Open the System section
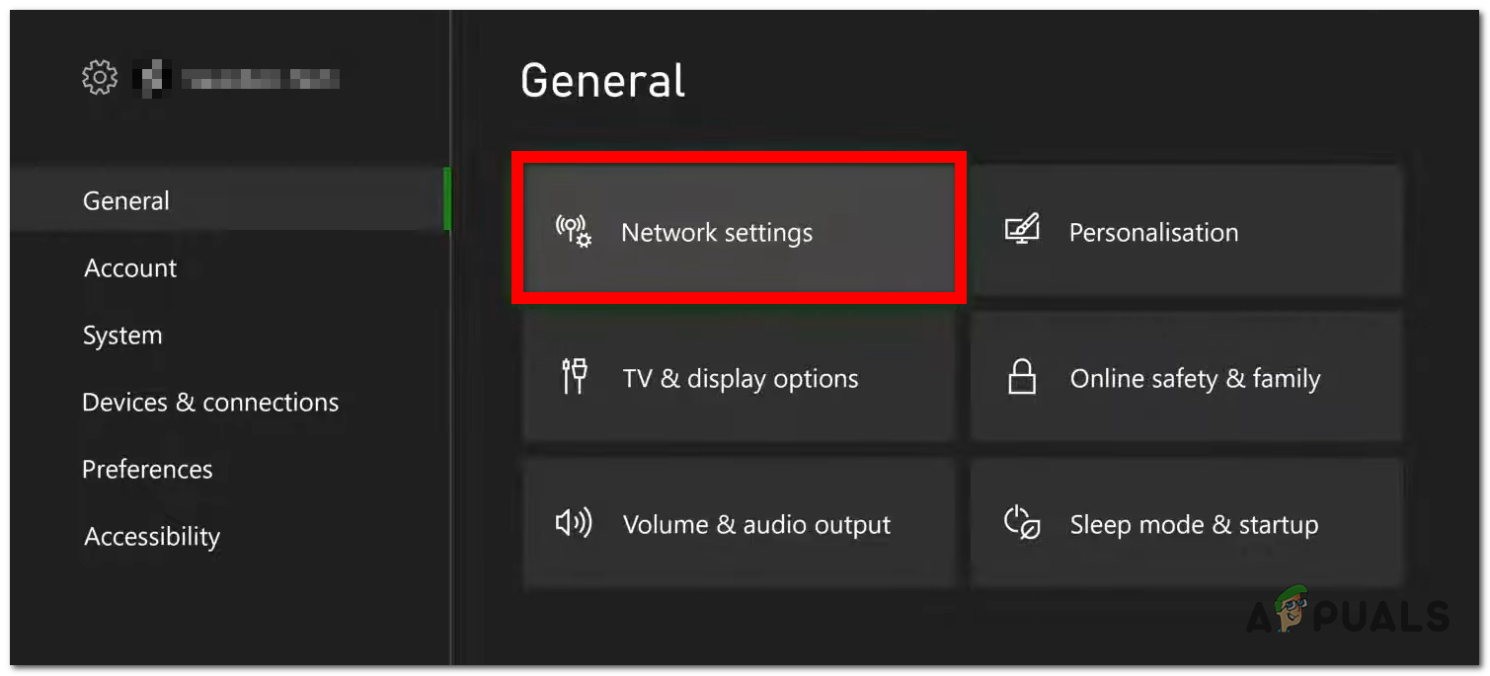1490x676 pixels. pos(122,335)
